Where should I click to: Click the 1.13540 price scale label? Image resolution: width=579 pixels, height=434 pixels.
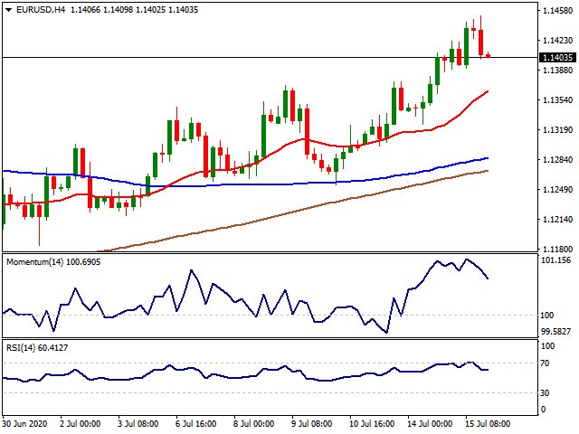(x=557, y=100)
